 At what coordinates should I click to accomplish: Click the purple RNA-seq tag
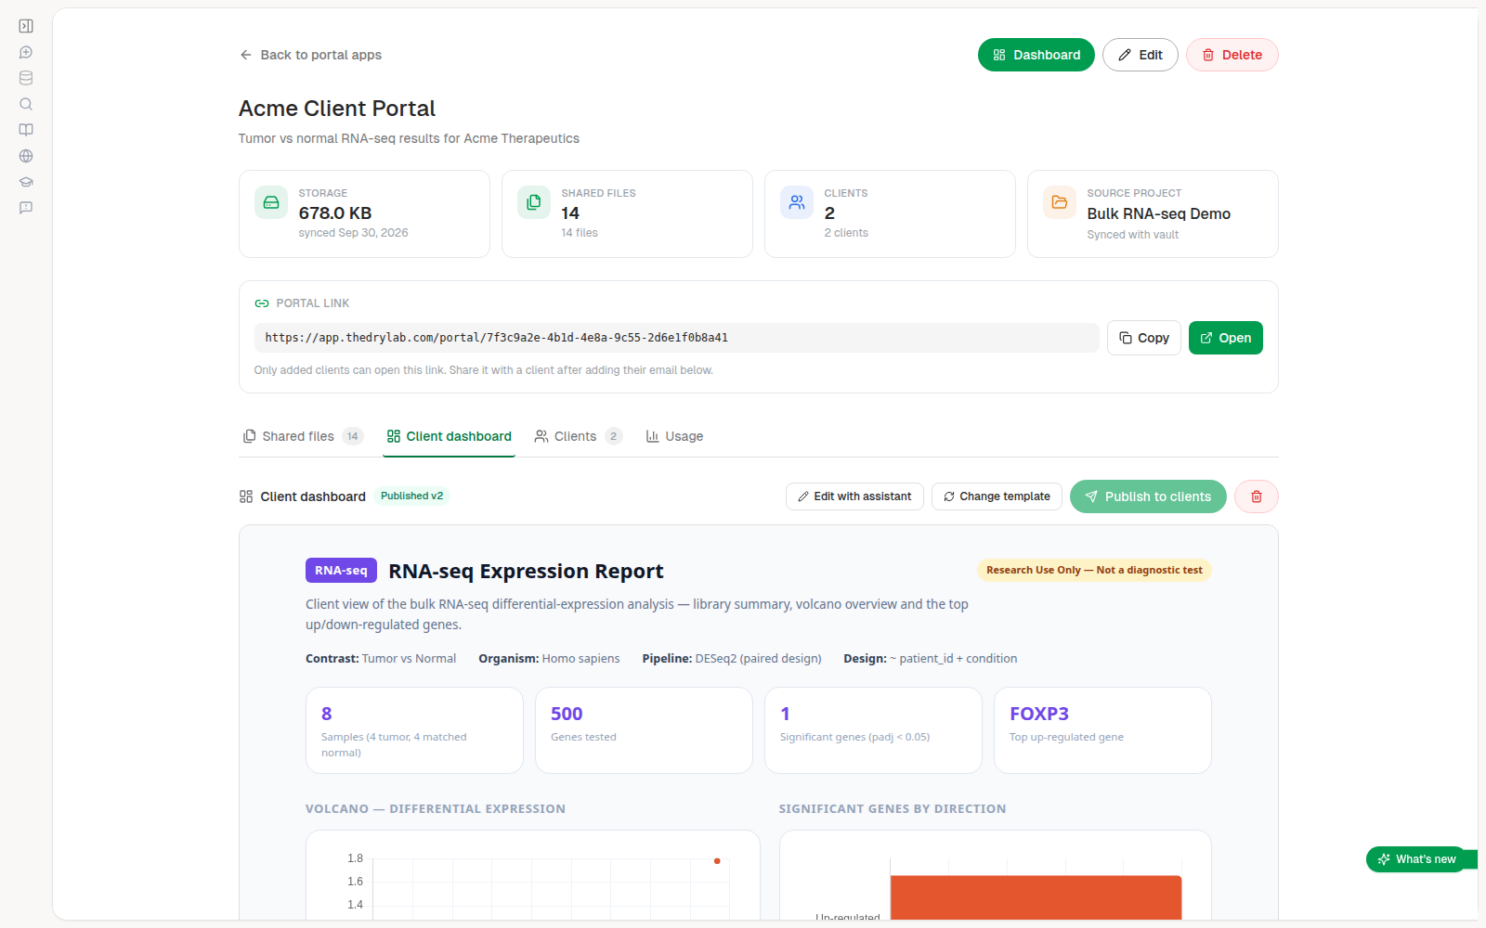tap(341, 570)
